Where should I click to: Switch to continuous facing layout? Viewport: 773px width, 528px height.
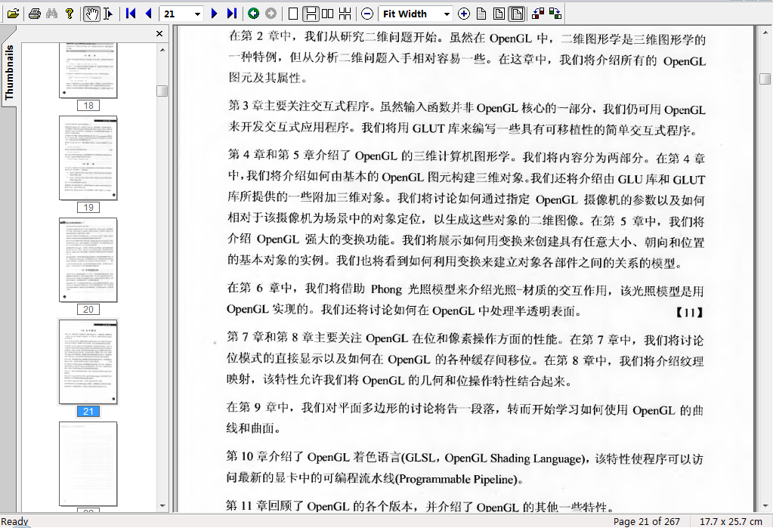(x=345, y=14)
